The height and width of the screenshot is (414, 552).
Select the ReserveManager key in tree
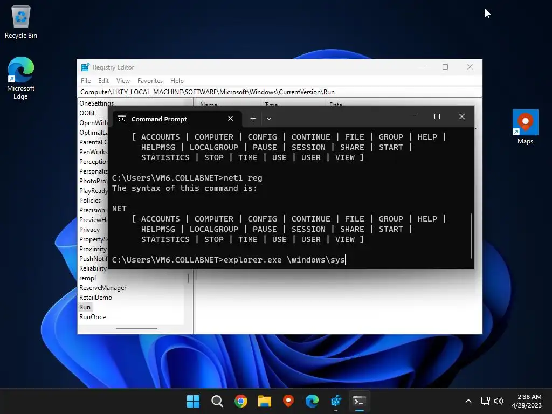(x=102, y=288)
